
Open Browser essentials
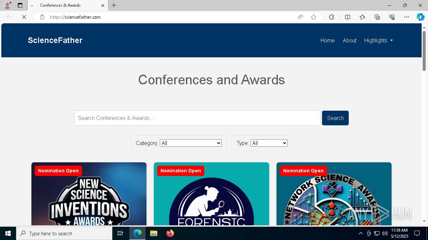pyautogui.click(x=392, y=17)
